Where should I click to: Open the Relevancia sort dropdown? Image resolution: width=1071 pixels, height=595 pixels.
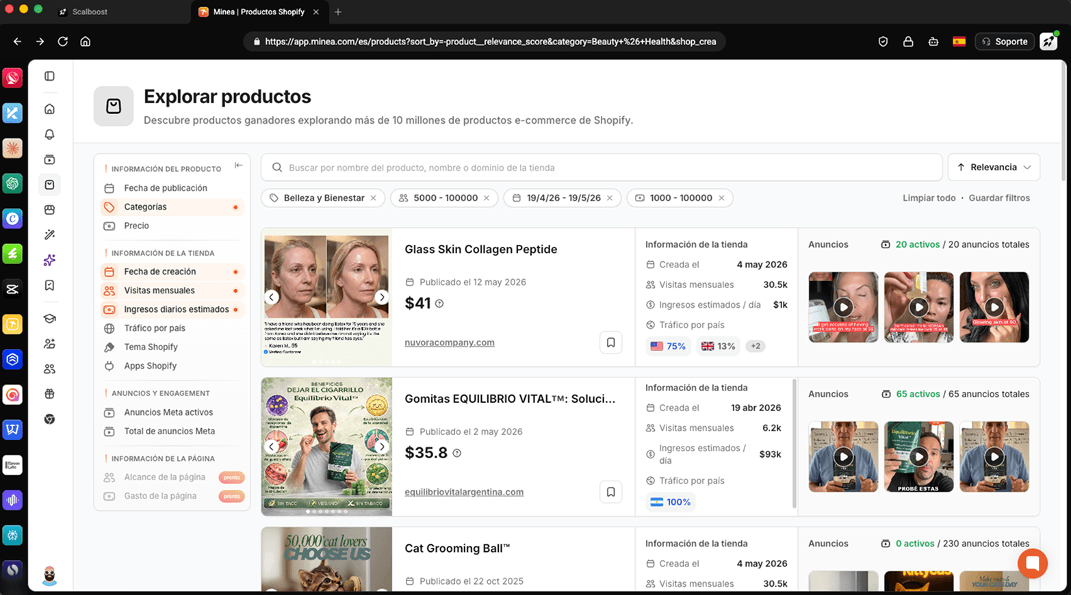click(994, 168)
